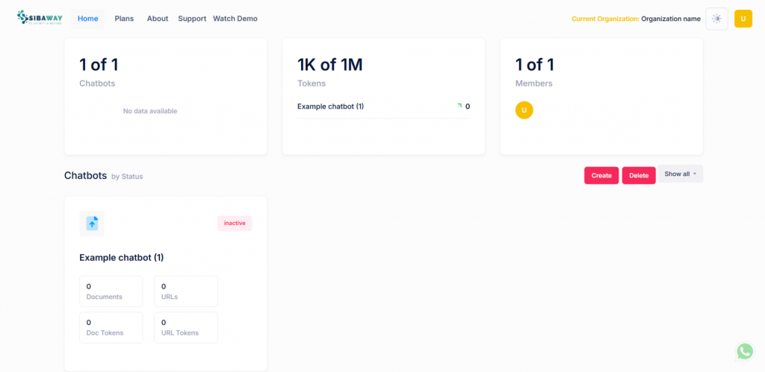Viewport: 765px width, 372px height.
Task: Click the Documents count box
Action: (111, 291)
